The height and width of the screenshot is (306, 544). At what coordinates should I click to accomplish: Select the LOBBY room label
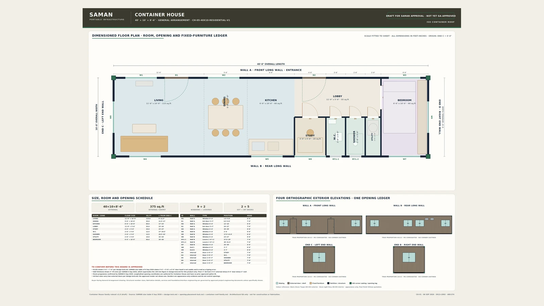click(x=337, y=96)
